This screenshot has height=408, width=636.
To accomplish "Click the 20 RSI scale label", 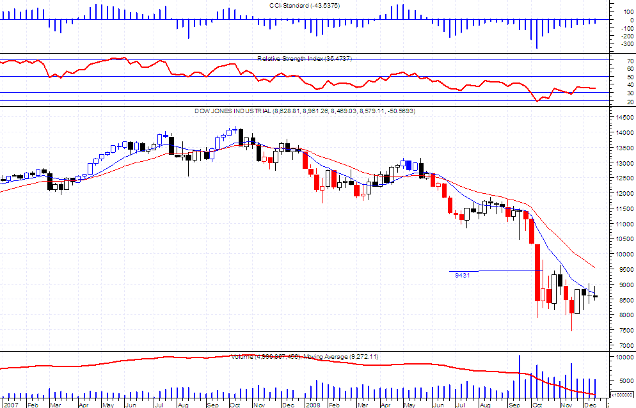I will [630, 102].
